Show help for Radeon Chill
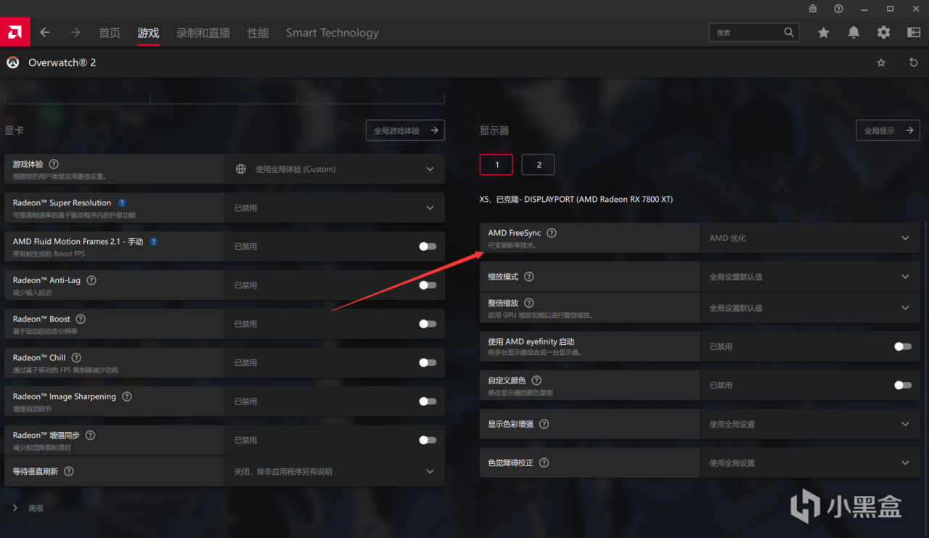The image size is (929, 538). 76,358
